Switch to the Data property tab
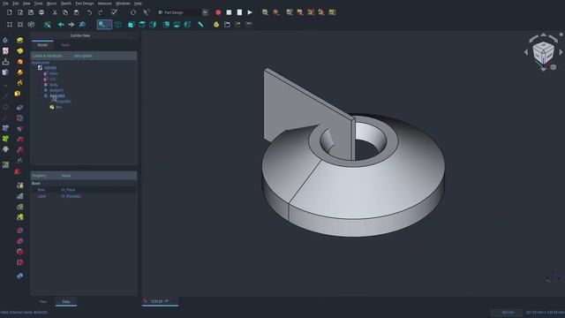Screen dimensions: 565x318 (x=66, y=302)
